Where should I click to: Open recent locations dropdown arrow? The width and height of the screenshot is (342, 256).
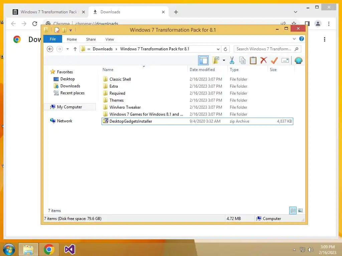(67, 49)
